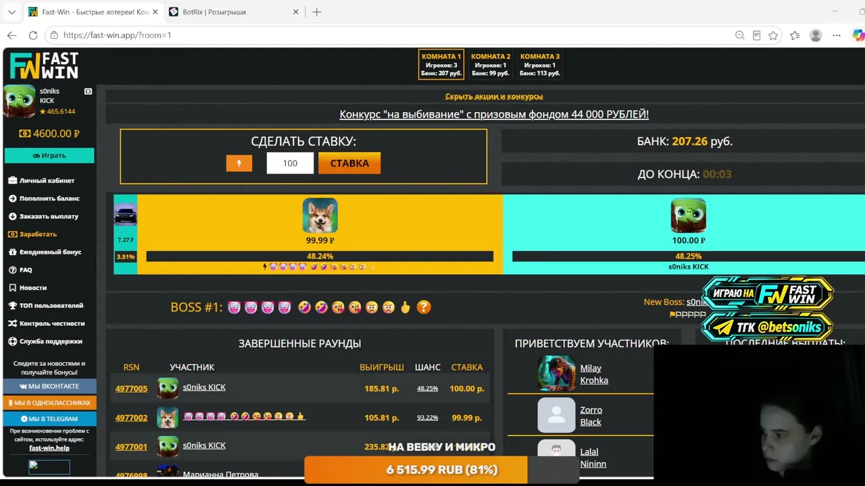This screenshot has height=486, width=865.
Task: Open round 4977001 link
Action: coord(131,447)
